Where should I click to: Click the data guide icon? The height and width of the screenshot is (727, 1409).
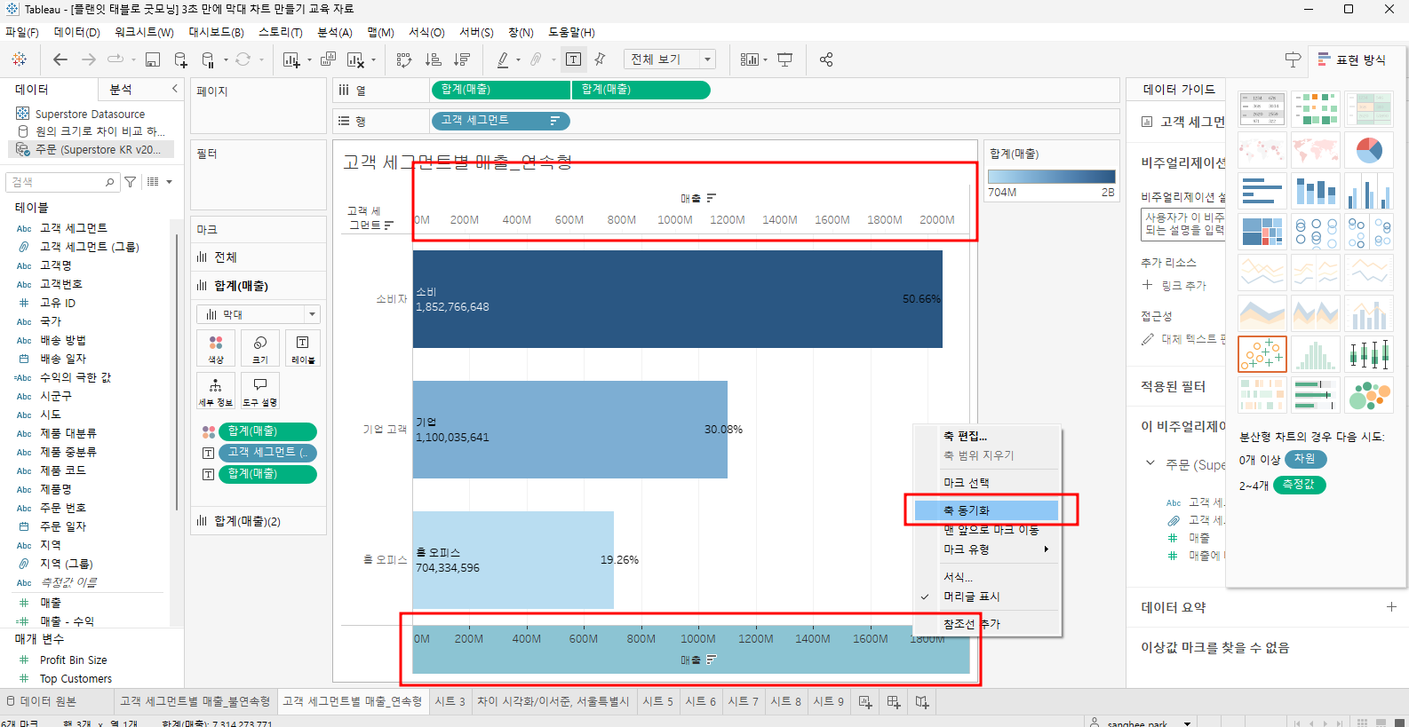1293,59
